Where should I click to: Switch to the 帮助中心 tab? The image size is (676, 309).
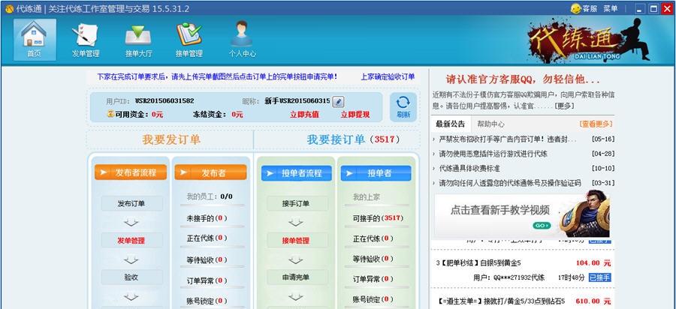tap(490, 124)
